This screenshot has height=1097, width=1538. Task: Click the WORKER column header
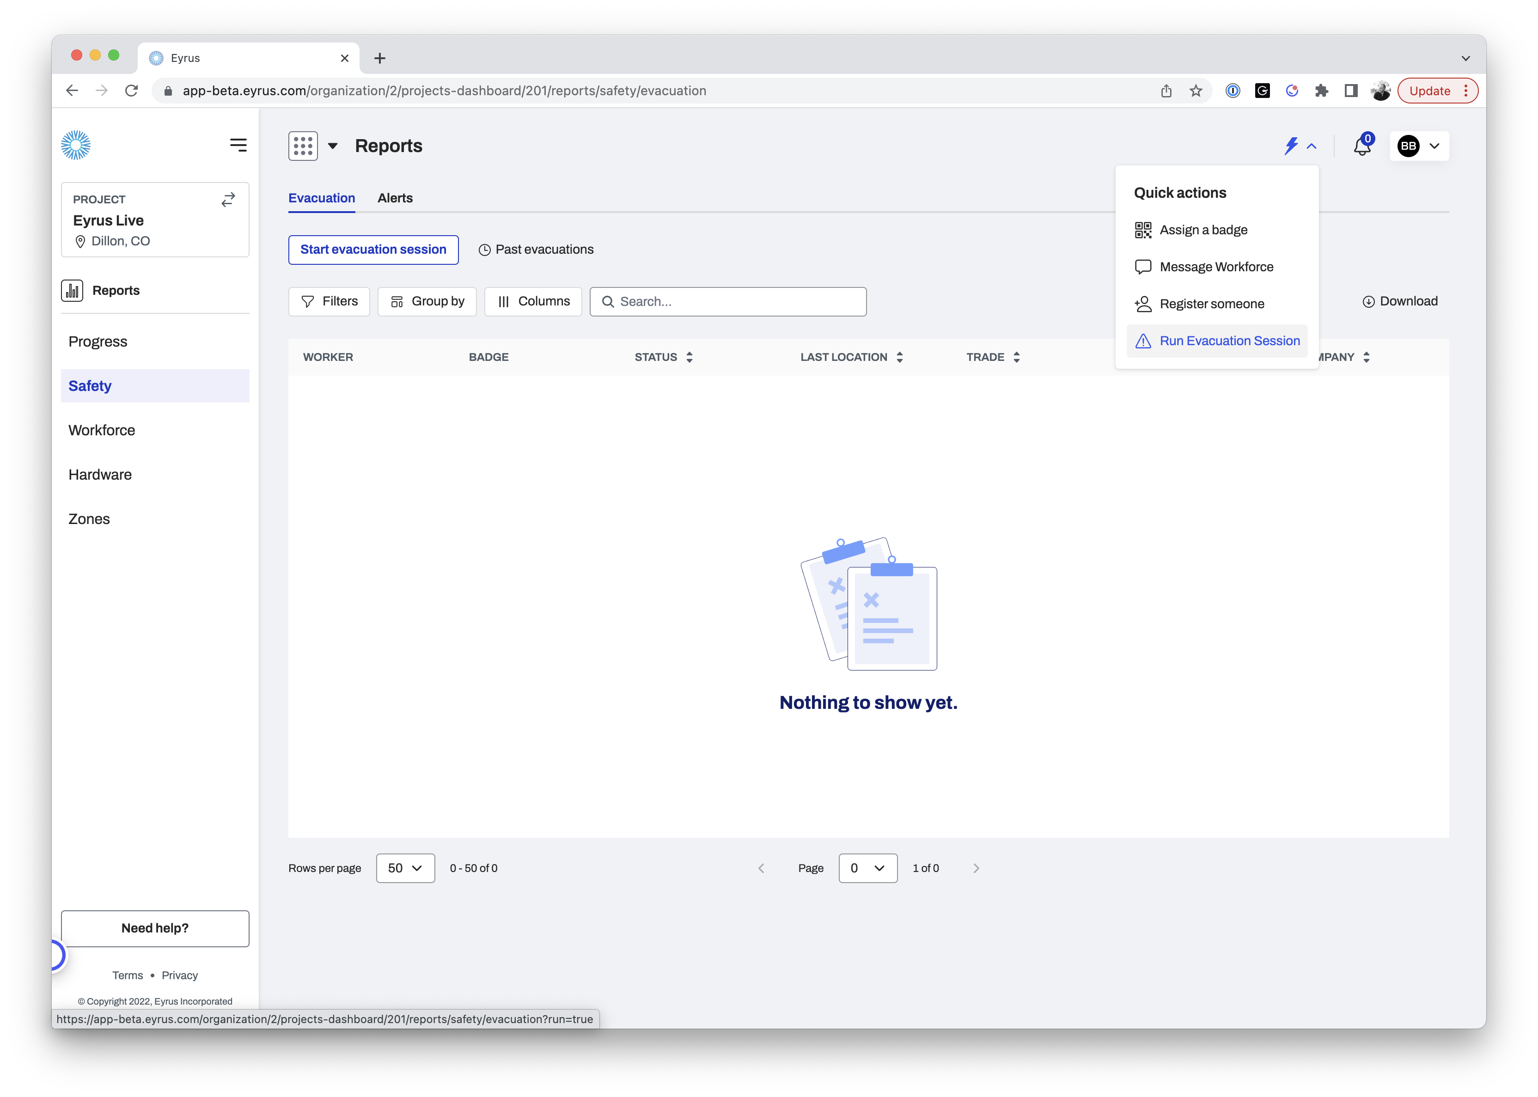(328, 357)
